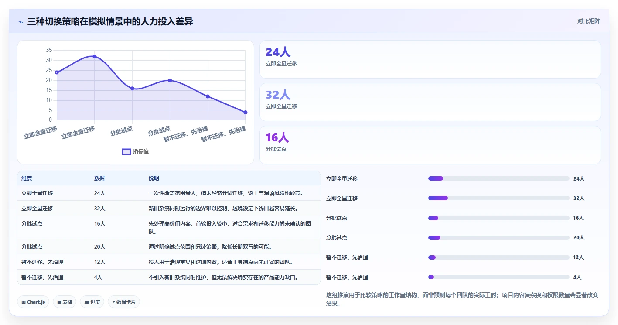
Task: Click the 20人 value next to progress bar
Action: pos(579,238)
